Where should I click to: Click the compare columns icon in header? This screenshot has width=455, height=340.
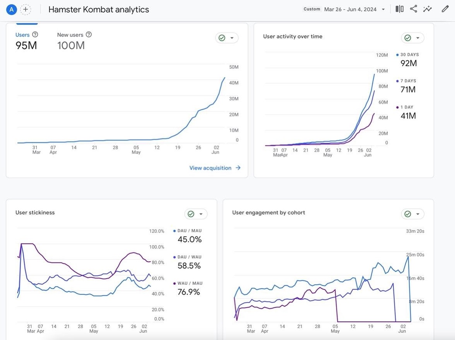[399, 9]
